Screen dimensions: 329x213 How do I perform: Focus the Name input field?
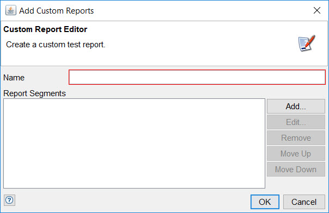point(197,77)
